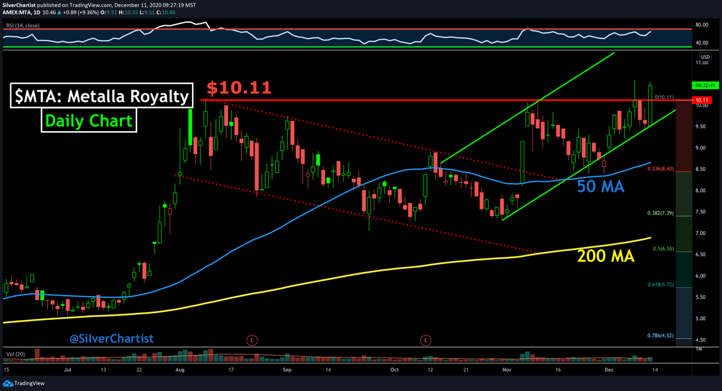
Task: Select the Fibonacci '0(10.11)' level label
Action: point(664,96)
